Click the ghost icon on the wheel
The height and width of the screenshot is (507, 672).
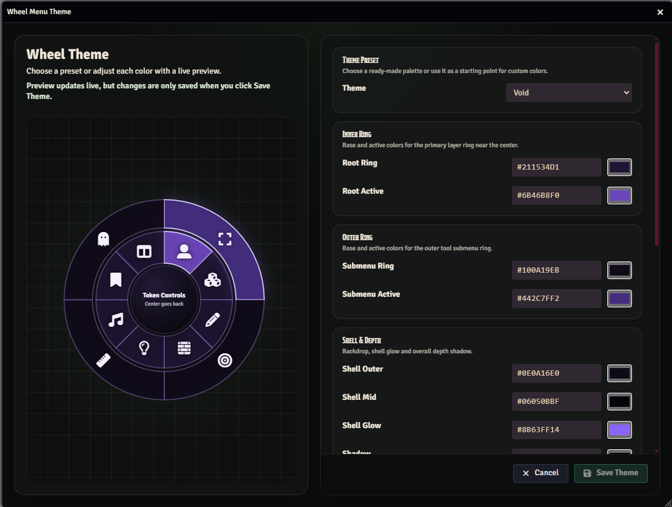pos(104,238)
